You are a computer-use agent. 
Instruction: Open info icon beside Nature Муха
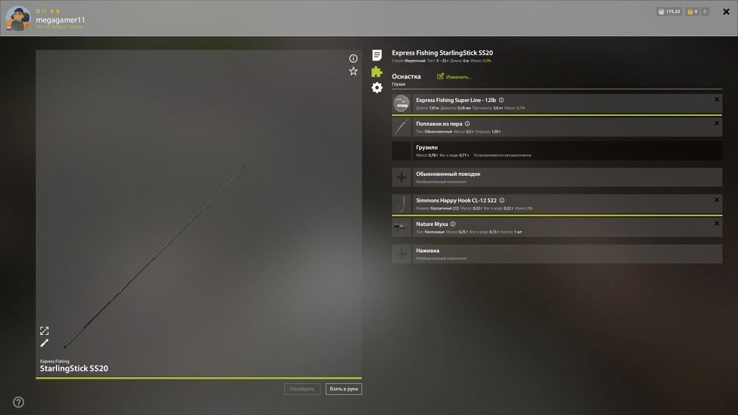point(453,224)
